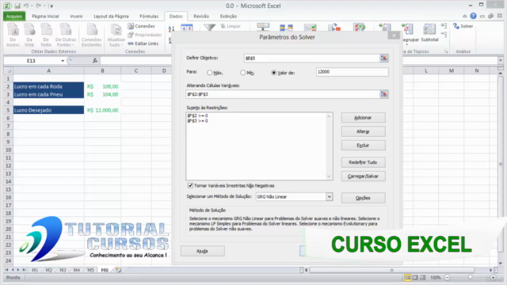The height and width of the screenshot is (285, 507).
Task: Click the Redefinir Tudo button
Action: click(x=363, y=162)
